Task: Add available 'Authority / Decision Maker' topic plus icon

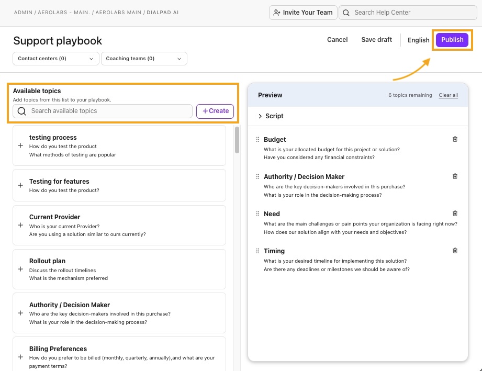Action: coord(20,313)
